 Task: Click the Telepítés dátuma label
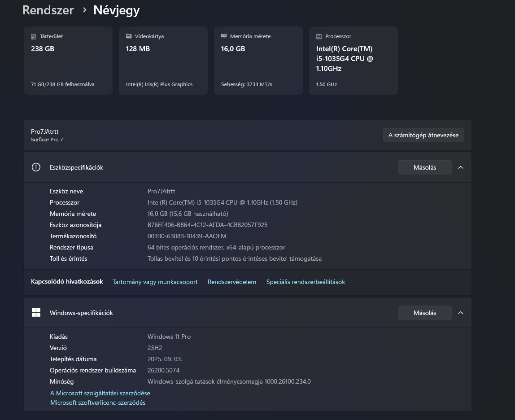pos(73,359)
